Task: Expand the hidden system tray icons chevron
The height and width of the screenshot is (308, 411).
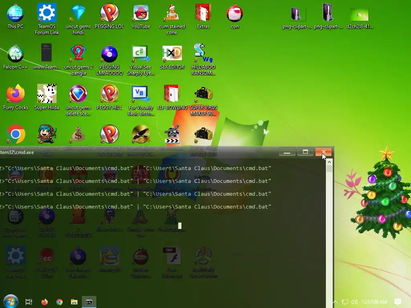Action: pos(335,302)
